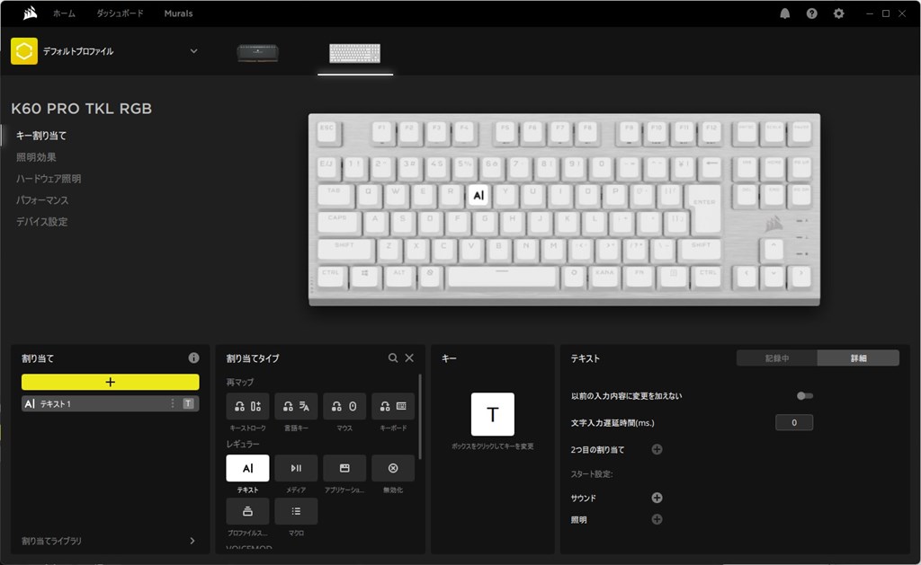The height and width of the screenshot is (565, 921).
Task: Click the highlighted T key on keyboard
Action: (x=478, y=195)
